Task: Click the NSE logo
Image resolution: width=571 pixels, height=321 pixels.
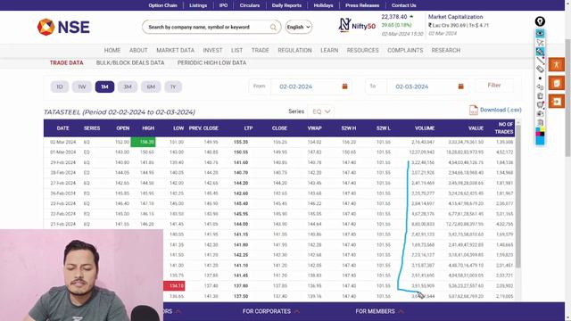Action: click(63, 27)
